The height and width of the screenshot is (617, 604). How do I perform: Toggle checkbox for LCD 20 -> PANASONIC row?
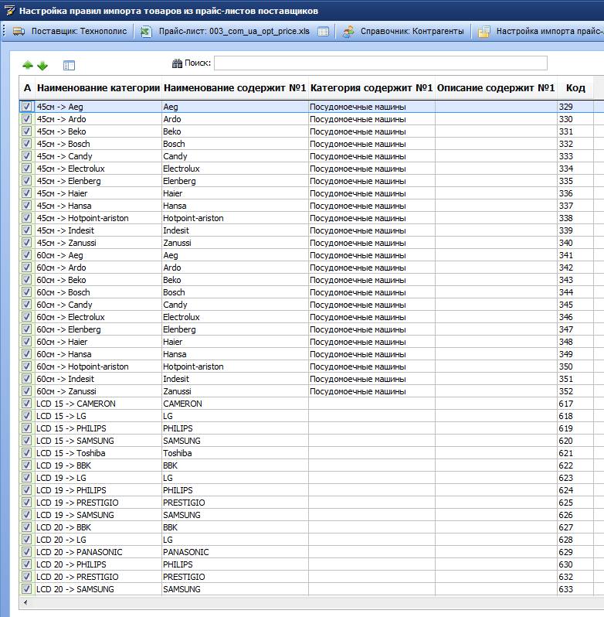point(26,552)
